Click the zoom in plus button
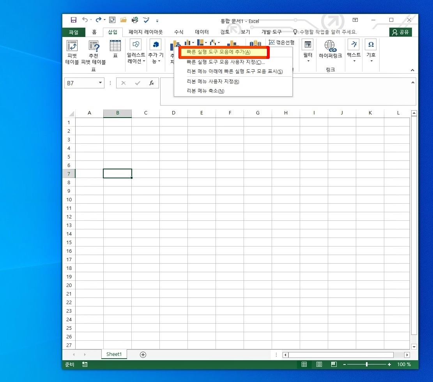This screenshot has width=433, height=382. [x=389, y=364]
